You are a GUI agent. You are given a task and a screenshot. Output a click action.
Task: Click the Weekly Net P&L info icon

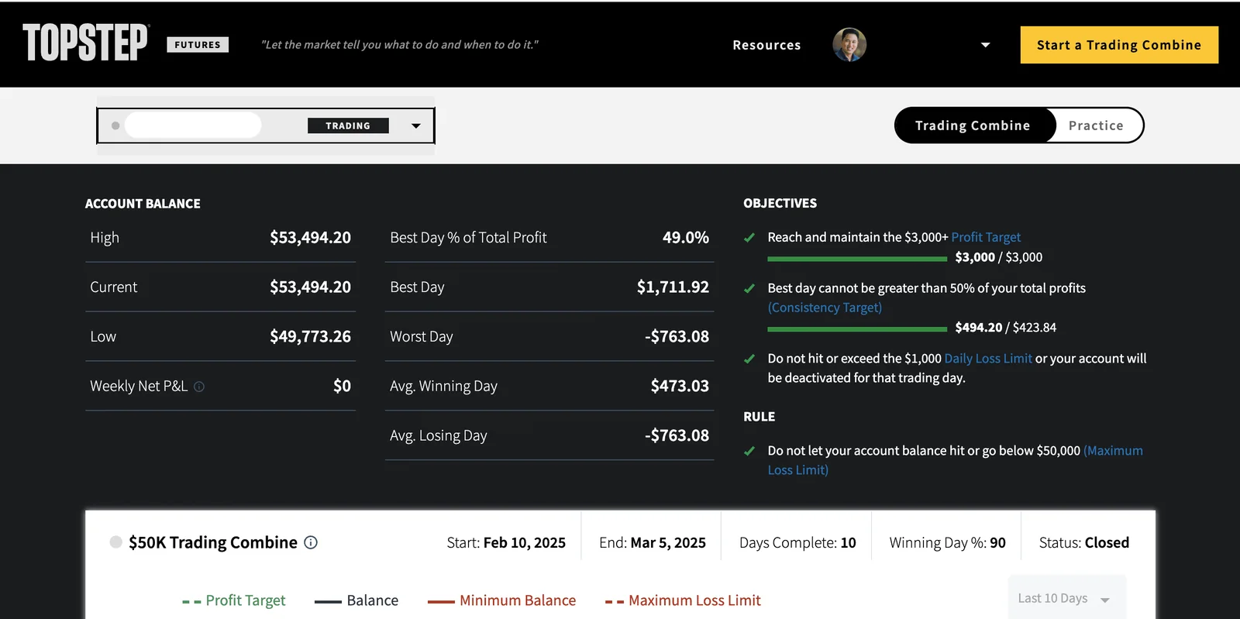point(199,387)
